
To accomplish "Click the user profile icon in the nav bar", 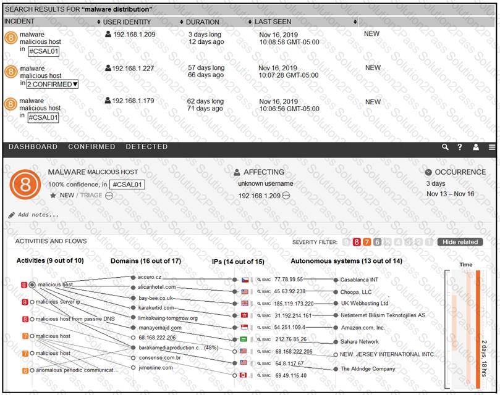I will tap(476, 148).
